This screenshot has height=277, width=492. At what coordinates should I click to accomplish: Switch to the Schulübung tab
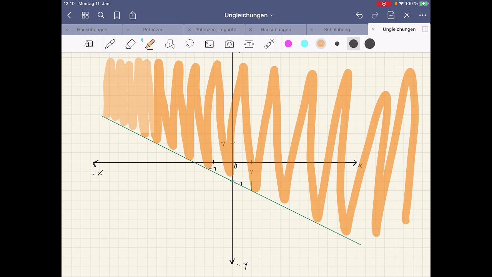pyautogui.click(x=337, y=30)
